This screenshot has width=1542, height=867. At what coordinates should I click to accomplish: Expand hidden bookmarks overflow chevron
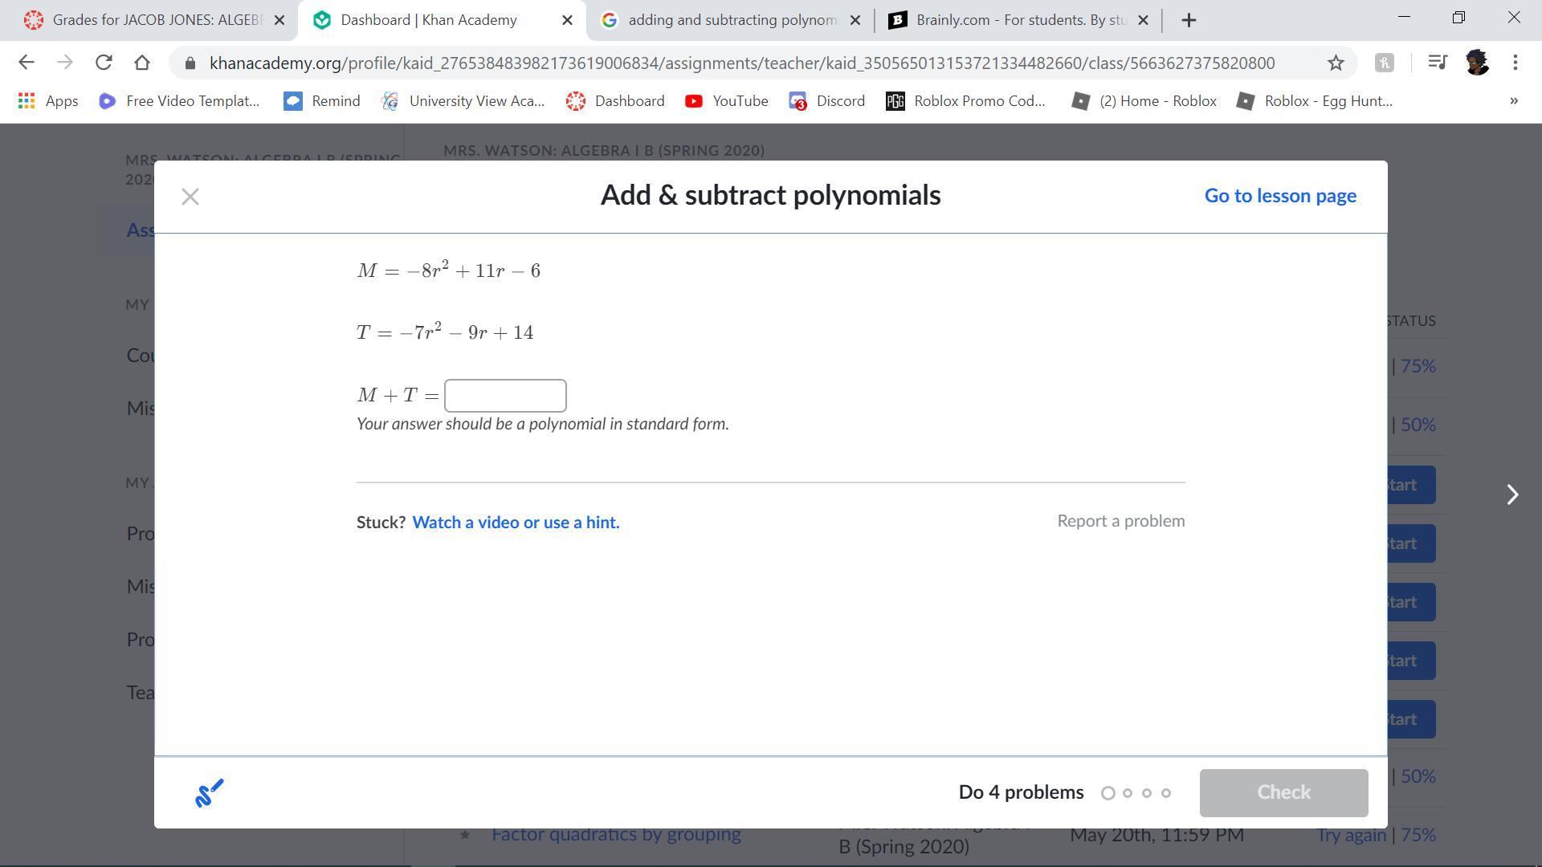click(1513, 101)
